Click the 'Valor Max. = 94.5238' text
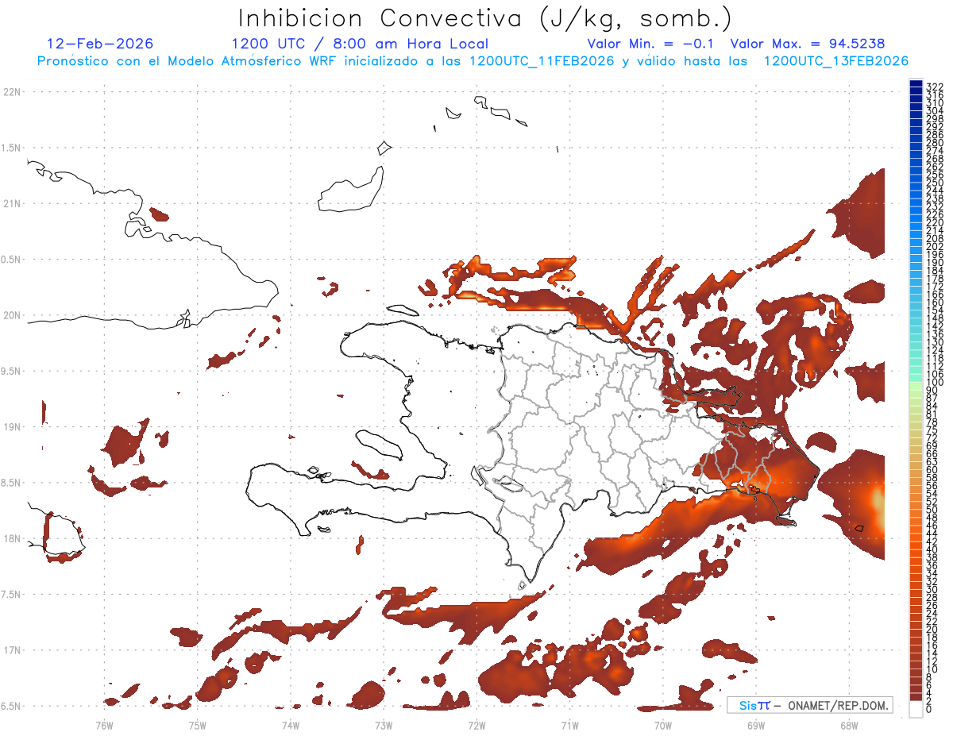This screenshot has width=953, height=736. pyautogui.click(x=808, y=44)
